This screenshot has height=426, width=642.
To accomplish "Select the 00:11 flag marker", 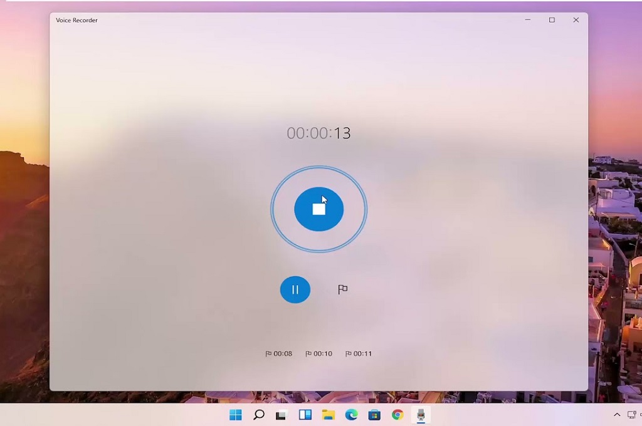I will point(359,353).
